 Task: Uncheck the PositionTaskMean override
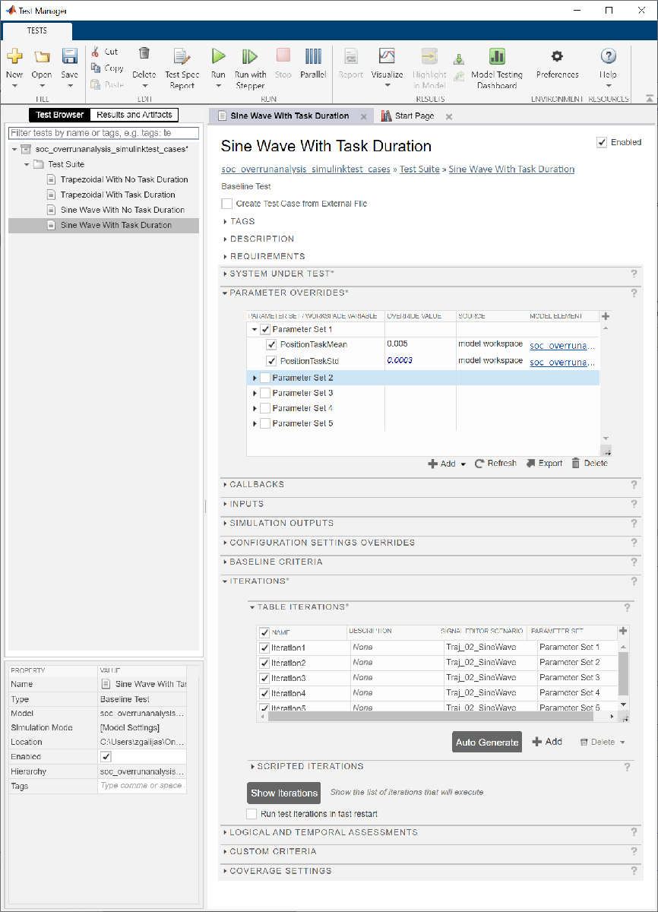(x=271, y=344)
